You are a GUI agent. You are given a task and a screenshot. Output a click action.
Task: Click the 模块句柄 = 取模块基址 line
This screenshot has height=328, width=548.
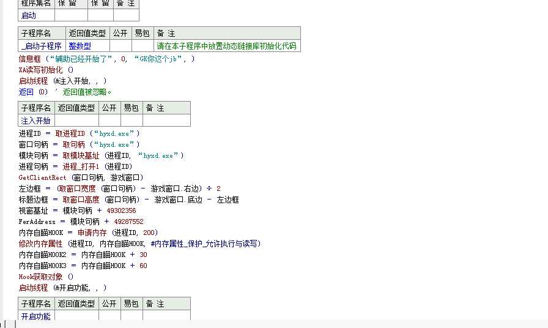click(101, 155)
